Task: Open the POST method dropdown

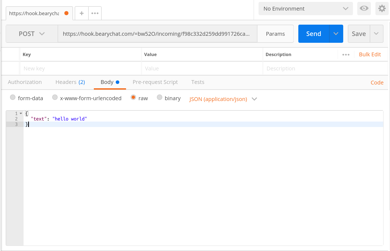Action: (32, 34)
